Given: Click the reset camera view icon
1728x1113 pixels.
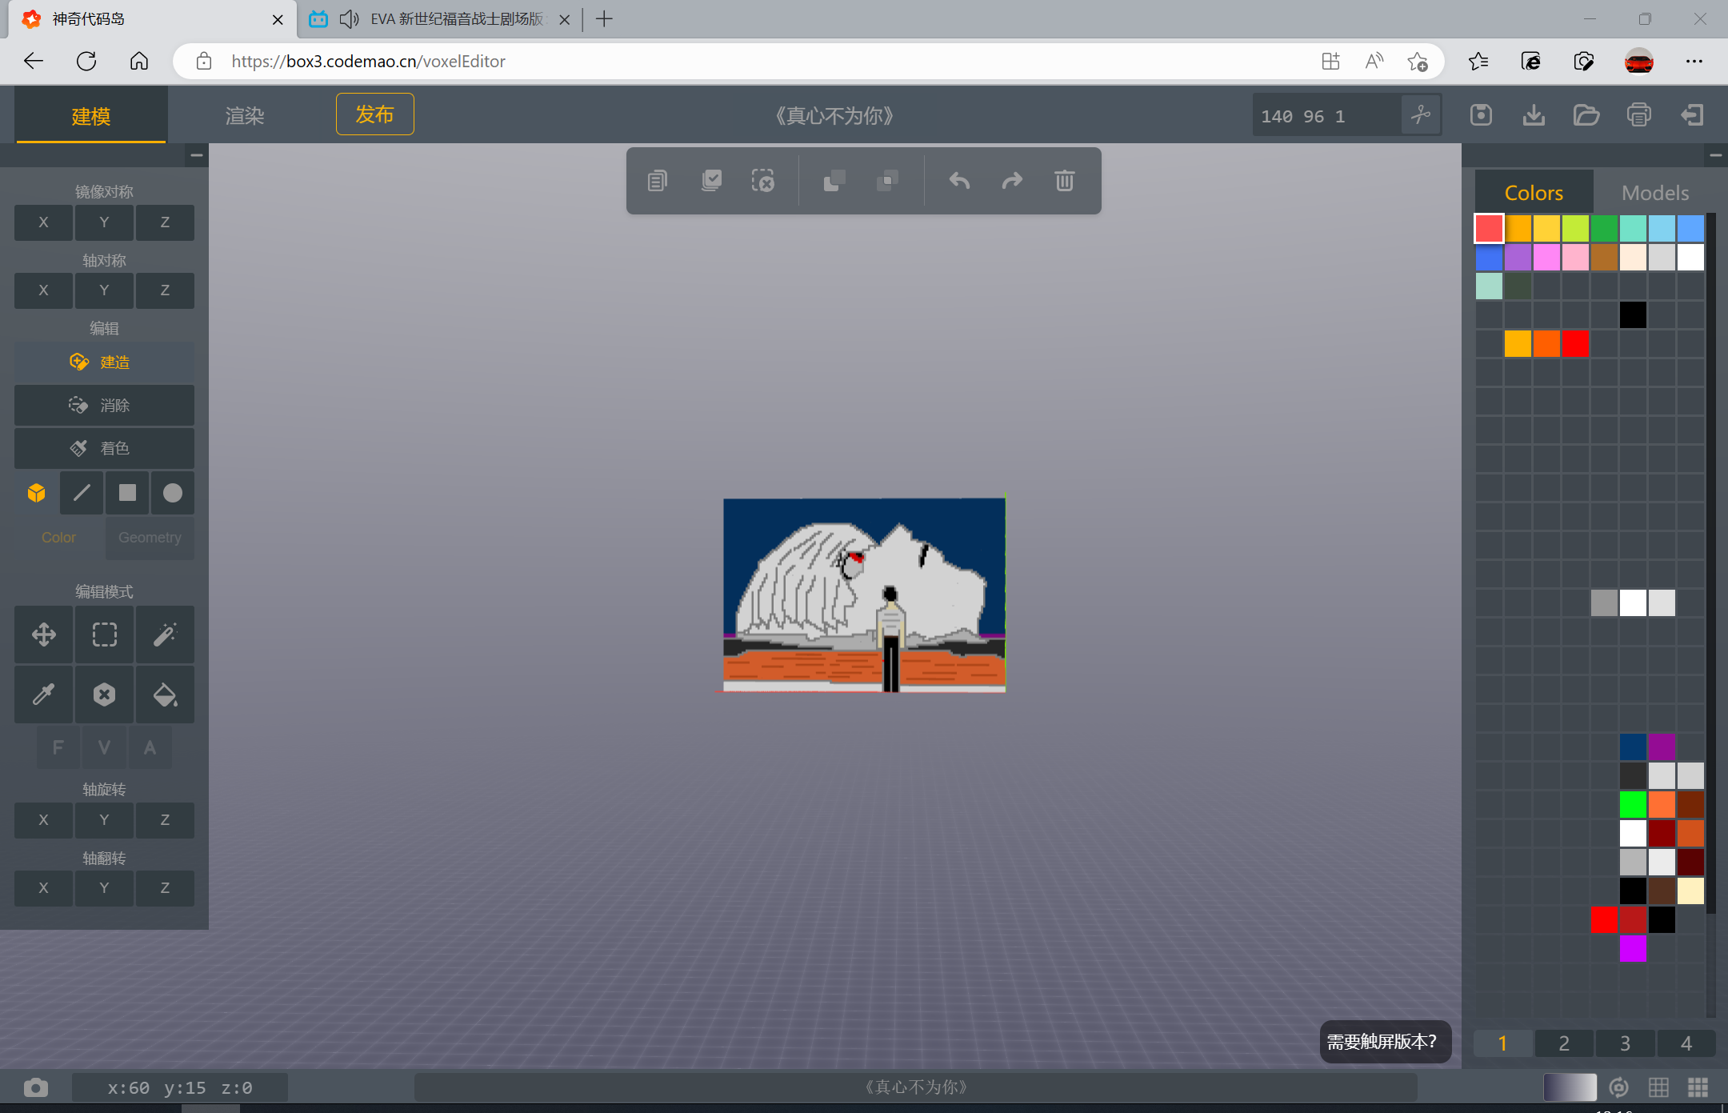Looking at the screenshot, I should coord(1618,1087).
